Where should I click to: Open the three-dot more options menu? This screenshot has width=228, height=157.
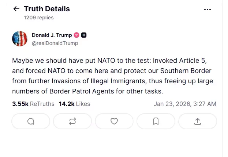pyautogui.click(x=207, y=9)
